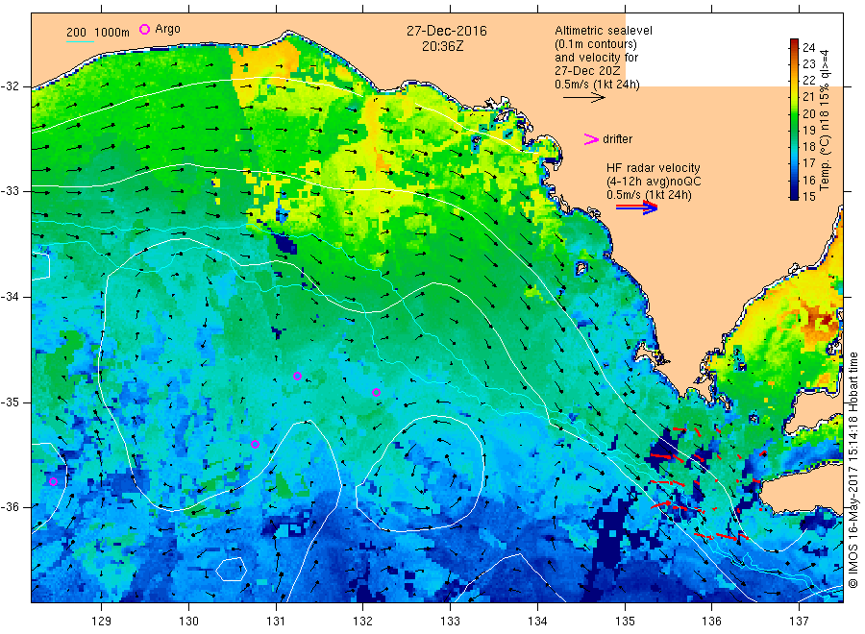The image size is (865, 634).
Task: Click the Argo legend label text
Action: [x=167, y=29]
